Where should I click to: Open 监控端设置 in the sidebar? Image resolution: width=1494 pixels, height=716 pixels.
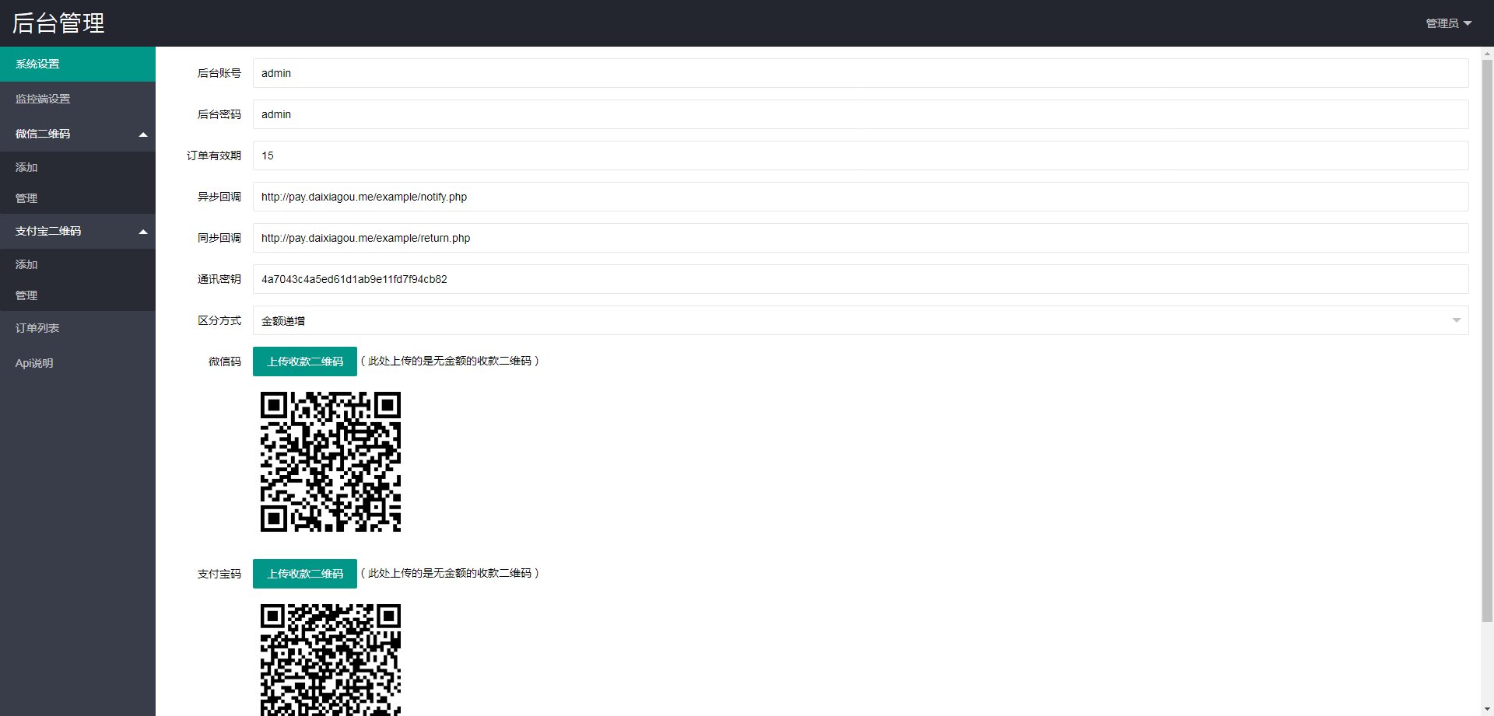pyautogui.click(x=78, y=99)
